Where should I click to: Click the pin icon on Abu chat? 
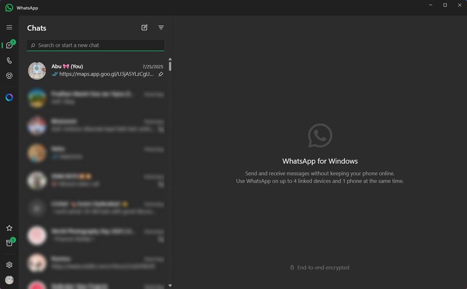click(161, 74)
